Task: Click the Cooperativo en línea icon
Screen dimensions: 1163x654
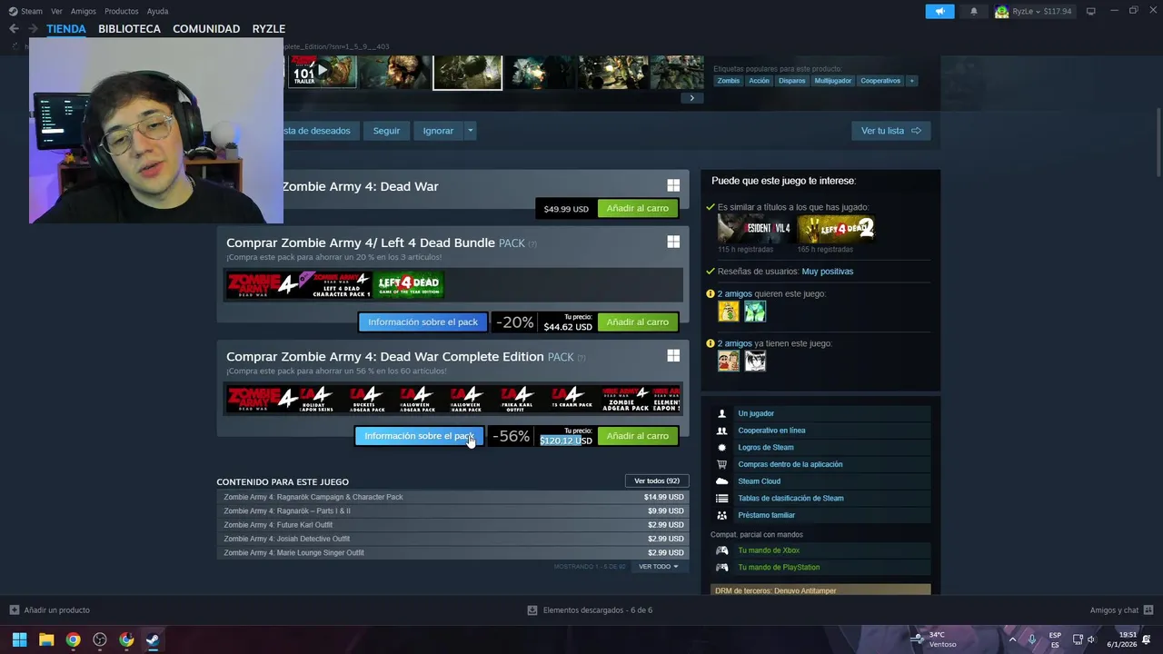Action: pos(721,431)
